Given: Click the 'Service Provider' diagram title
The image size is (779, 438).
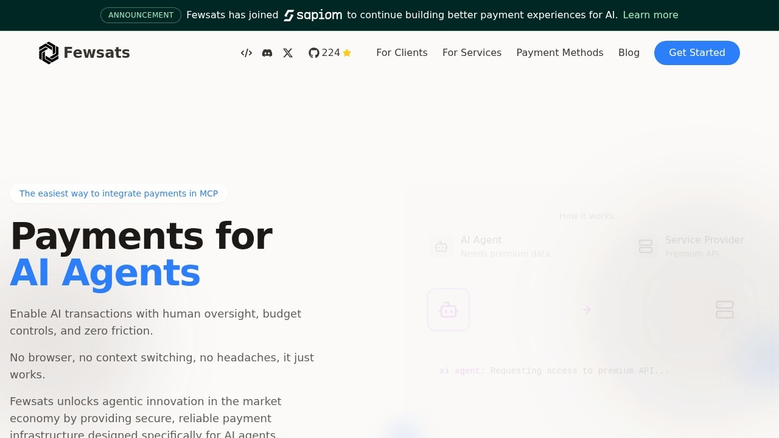Looking at the screenshot, I should coord(705,240).
